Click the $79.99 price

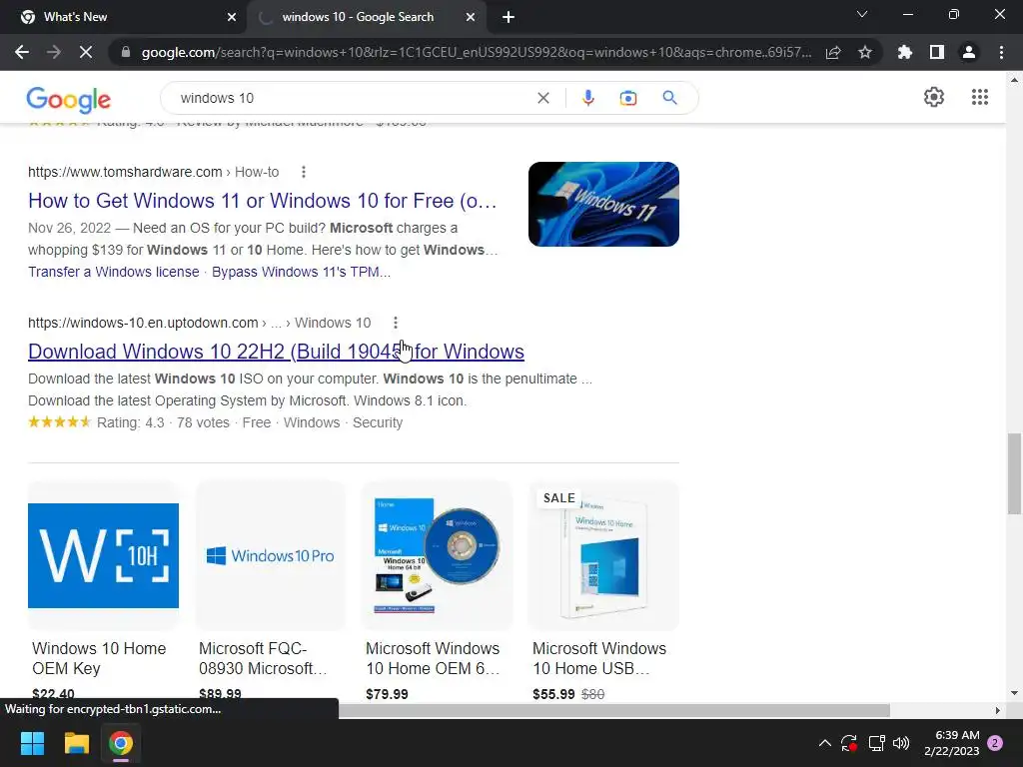pos(387,694)
